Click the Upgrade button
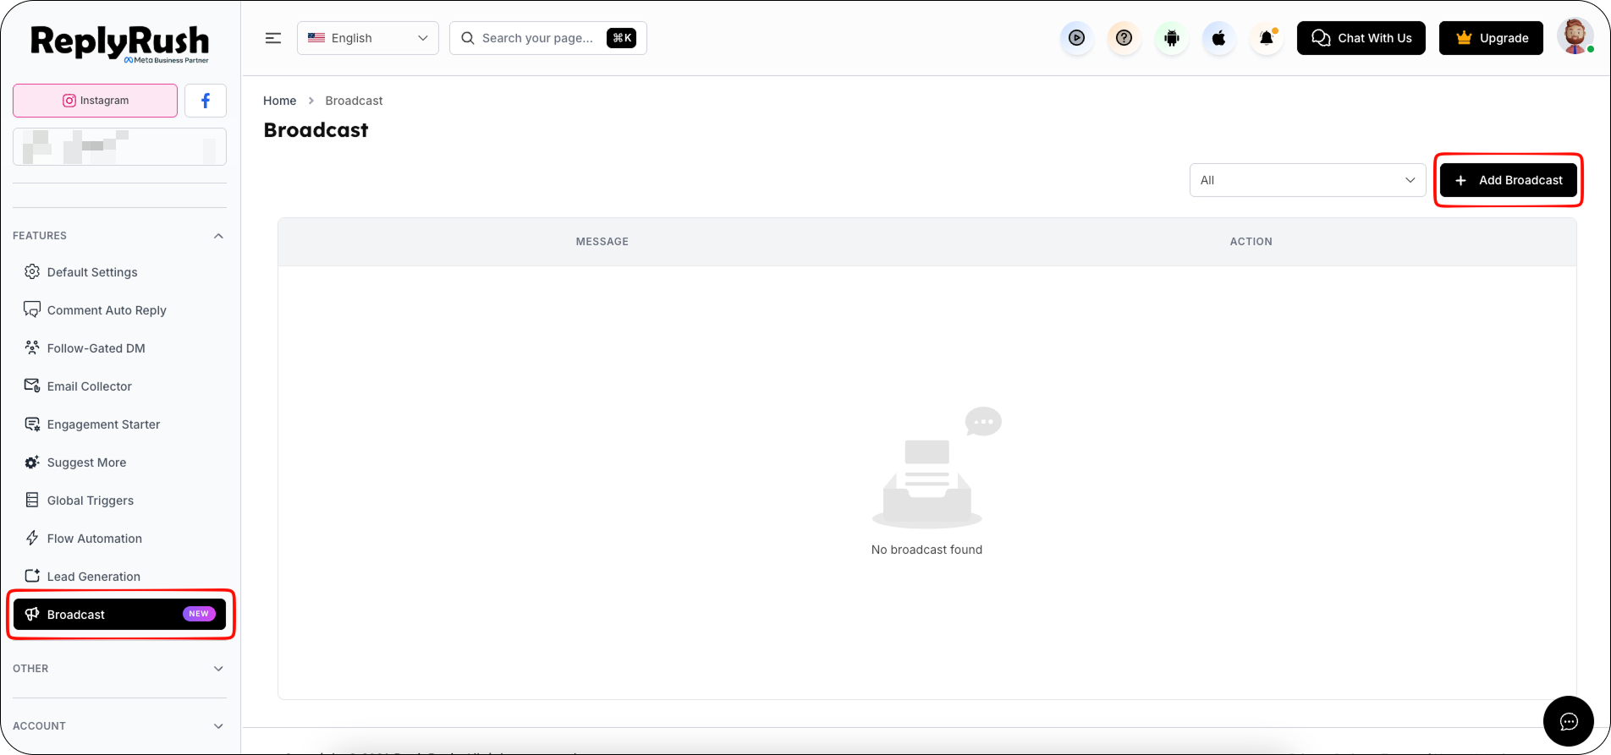Screen dimensions: 1611x755 click(1491, 38)
